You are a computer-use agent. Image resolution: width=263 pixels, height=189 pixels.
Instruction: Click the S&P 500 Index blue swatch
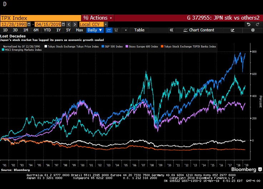tap(103, 46)
